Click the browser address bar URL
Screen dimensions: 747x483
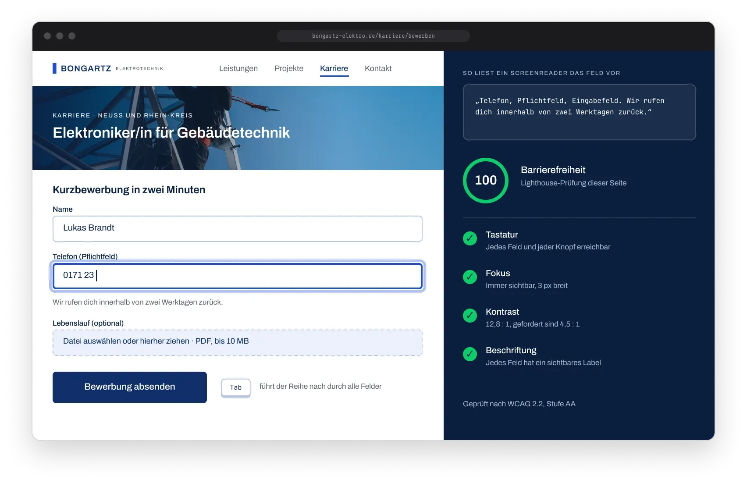(x=373, y=36)
